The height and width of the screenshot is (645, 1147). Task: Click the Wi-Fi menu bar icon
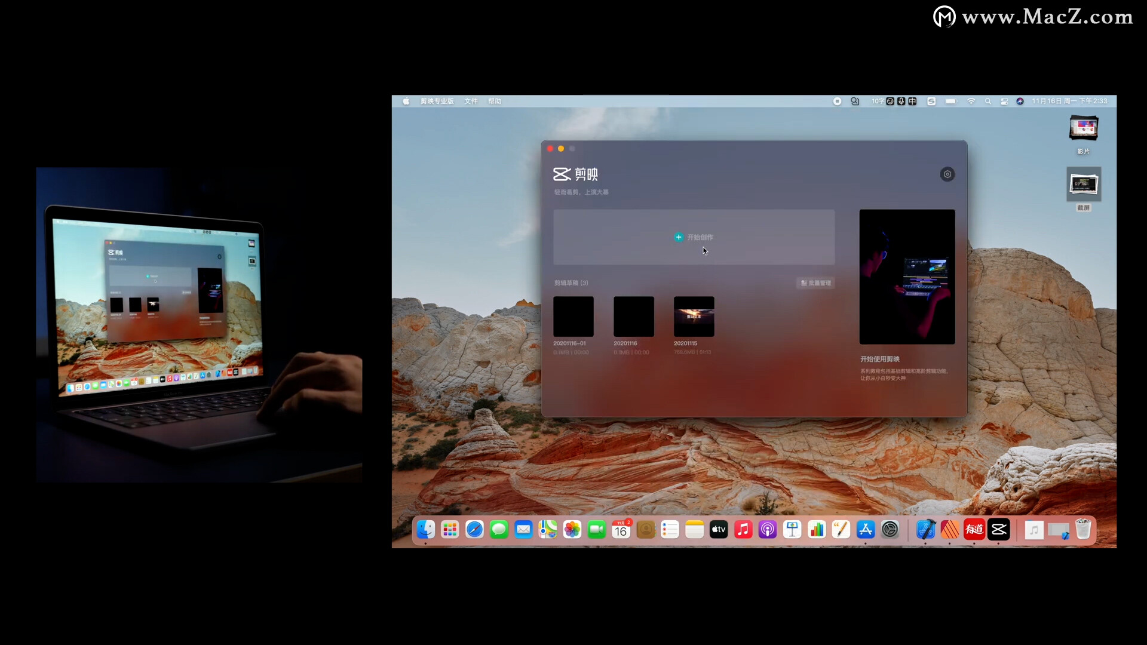click(971, 102)
